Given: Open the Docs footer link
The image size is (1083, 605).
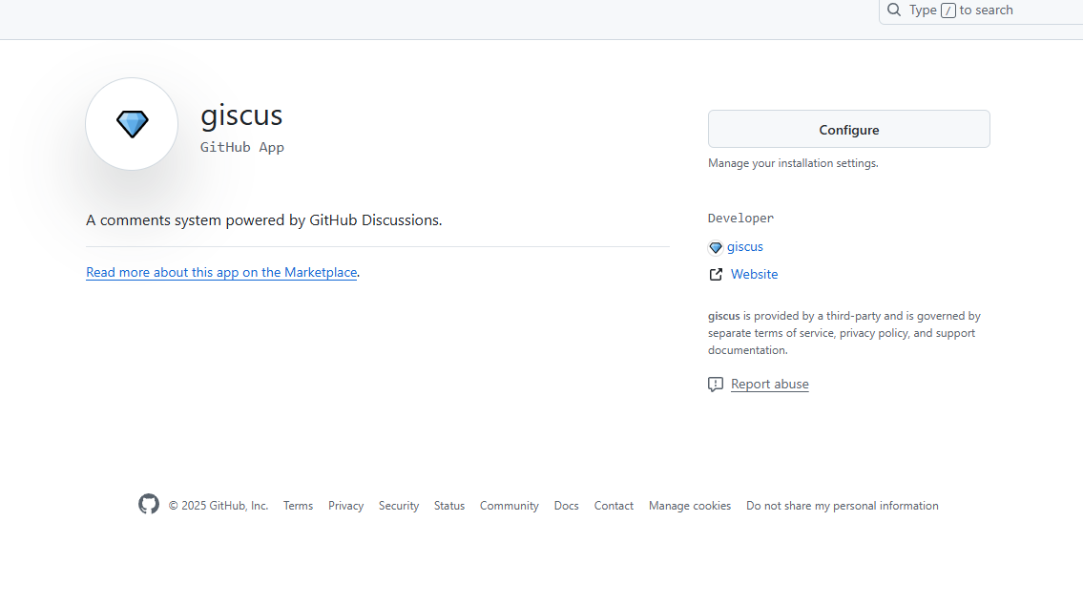Looking at the screenshot, I should tap(567, 506).
